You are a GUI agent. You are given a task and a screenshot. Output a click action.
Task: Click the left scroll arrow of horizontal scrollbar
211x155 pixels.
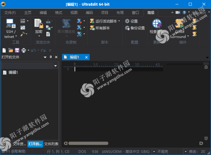coord(66,143)
